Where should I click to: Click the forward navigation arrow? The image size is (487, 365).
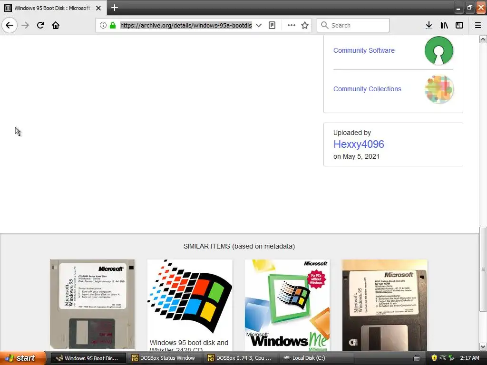[x=25, y=25]
